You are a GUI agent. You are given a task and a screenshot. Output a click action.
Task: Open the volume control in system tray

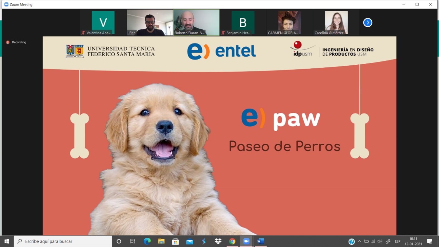click(380, 241)
